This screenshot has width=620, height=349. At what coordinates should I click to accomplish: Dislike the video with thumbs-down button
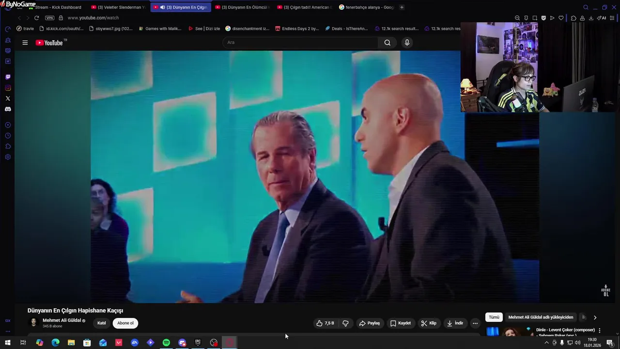(345, 323)
